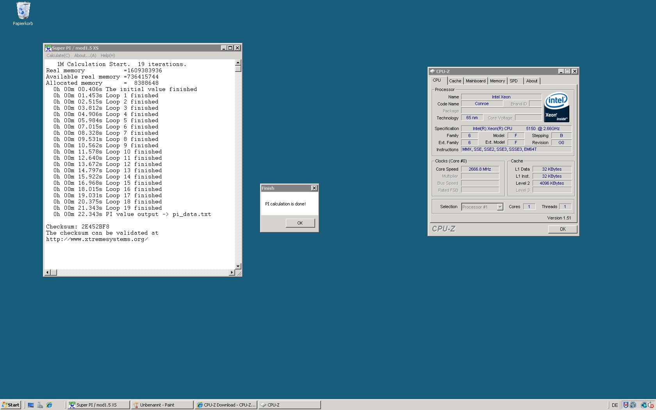This screenshot has width=656, height=410.
Task: Click the '1M Calculation Start' line
Action: click(x=121, y=64)
